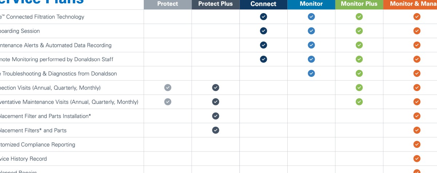The width and height of the screenshot is (437, 173).
Task: Click the Maintenance Alerts & Automated Data Recording label
Action: coord(56,45)
